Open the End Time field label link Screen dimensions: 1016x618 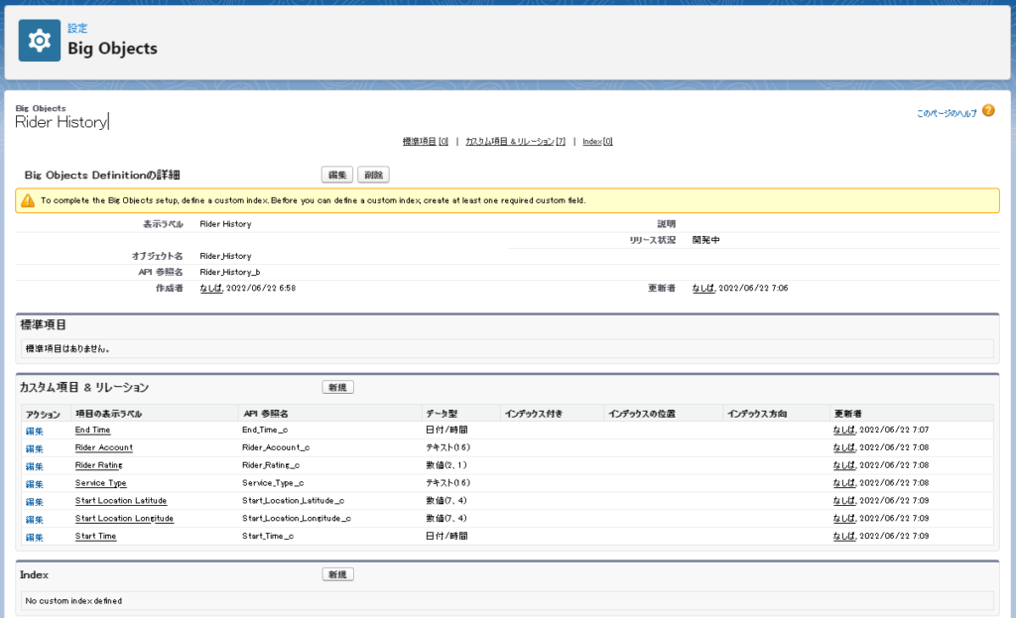(92, 431)
